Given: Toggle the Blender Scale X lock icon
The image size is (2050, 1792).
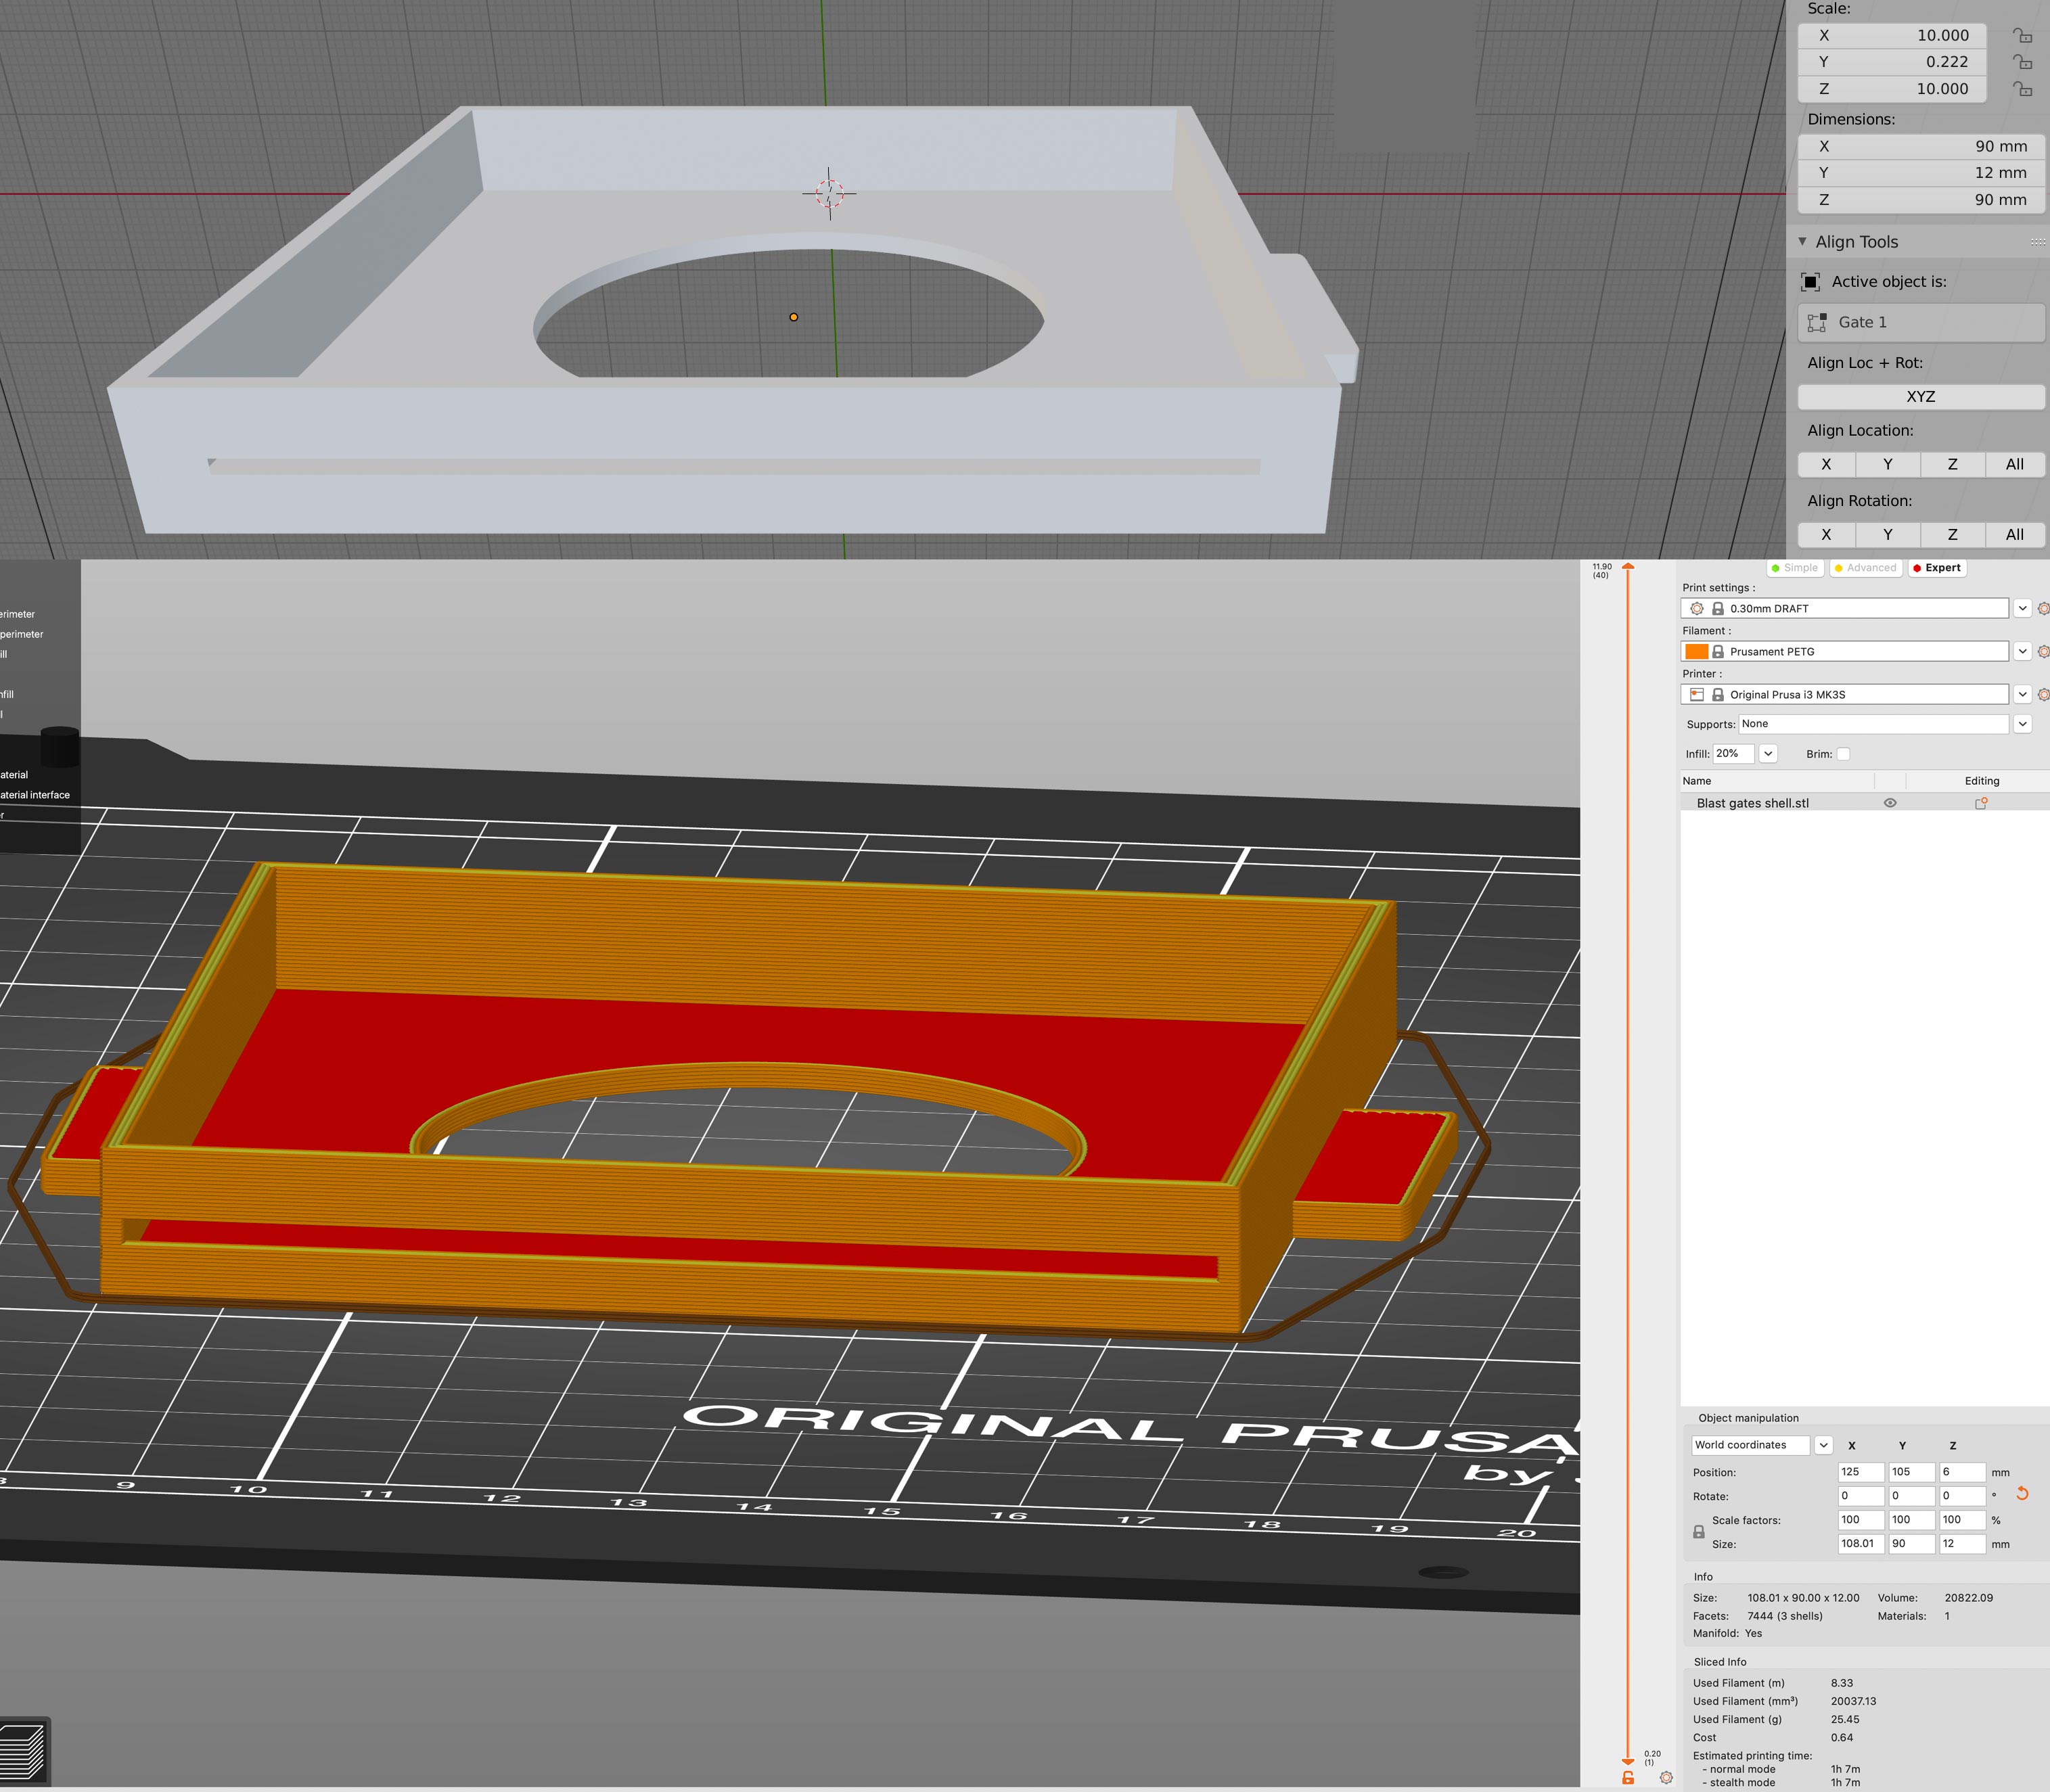Looking at the screenshot, I should tap(2022, 35).
